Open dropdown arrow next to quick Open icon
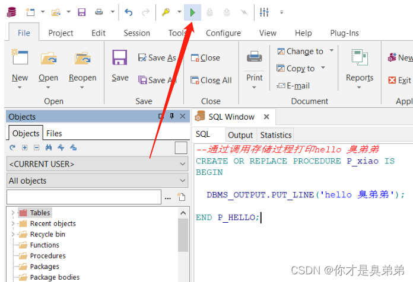Image resolution: width=413 pixels, height=282 pixels. [x=68, y=12]
